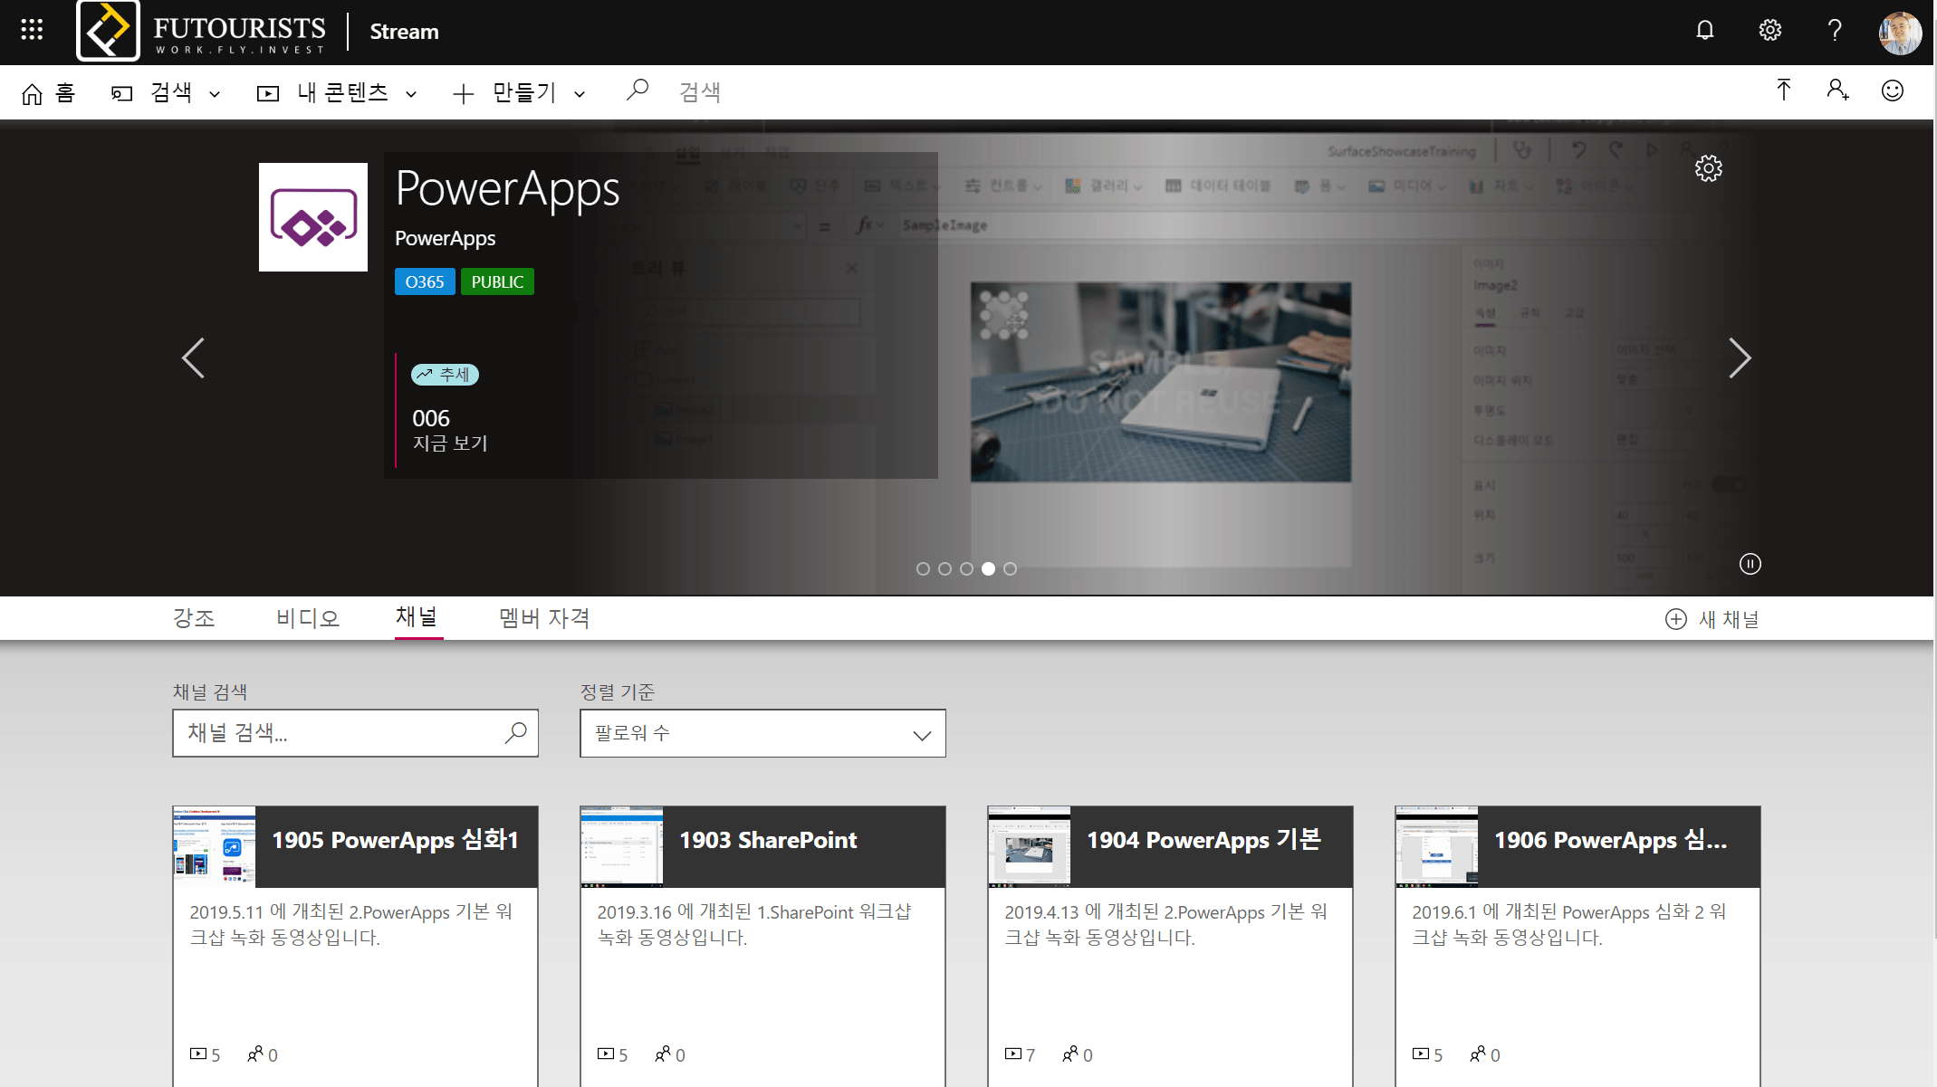The image size is (1937, 1087).
Task: Open the 1903 SharePoint channel thumbnail
Action: (x=621, y=846)
